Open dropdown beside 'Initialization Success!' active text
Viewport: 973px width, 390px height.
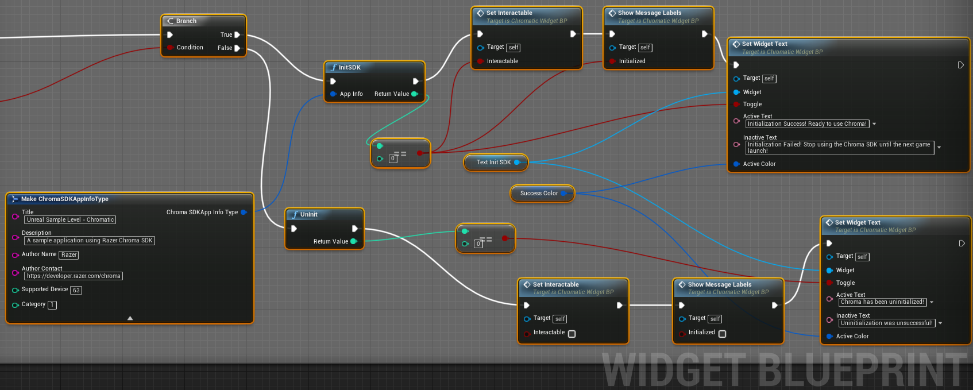pyautogui.click(x=874, y=124)
